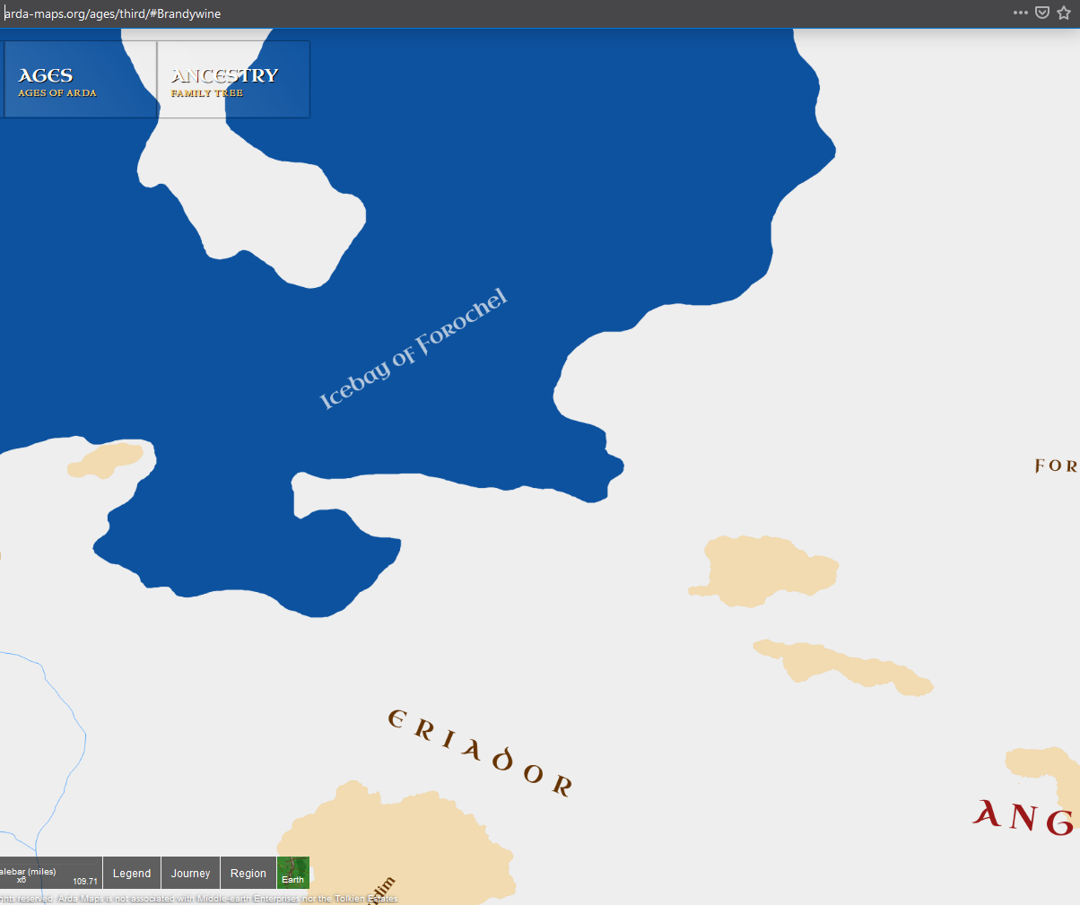Open the Ancestry family tree panel

pos(233,80)
